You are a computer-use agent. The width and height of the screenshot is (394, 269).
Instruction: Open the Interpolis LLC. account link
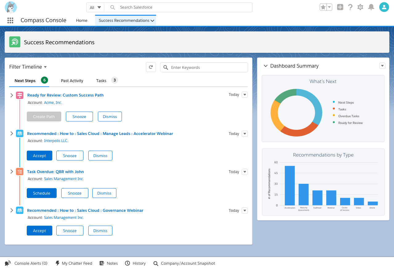click(56, 141)
